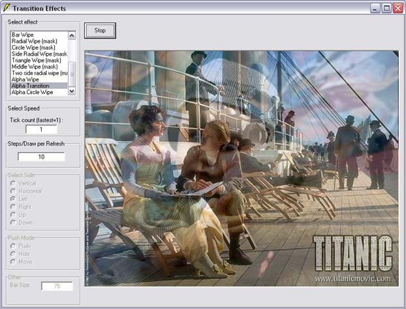
Task: Click the effect list scroll down arrow
Action: tap(72, 91)
